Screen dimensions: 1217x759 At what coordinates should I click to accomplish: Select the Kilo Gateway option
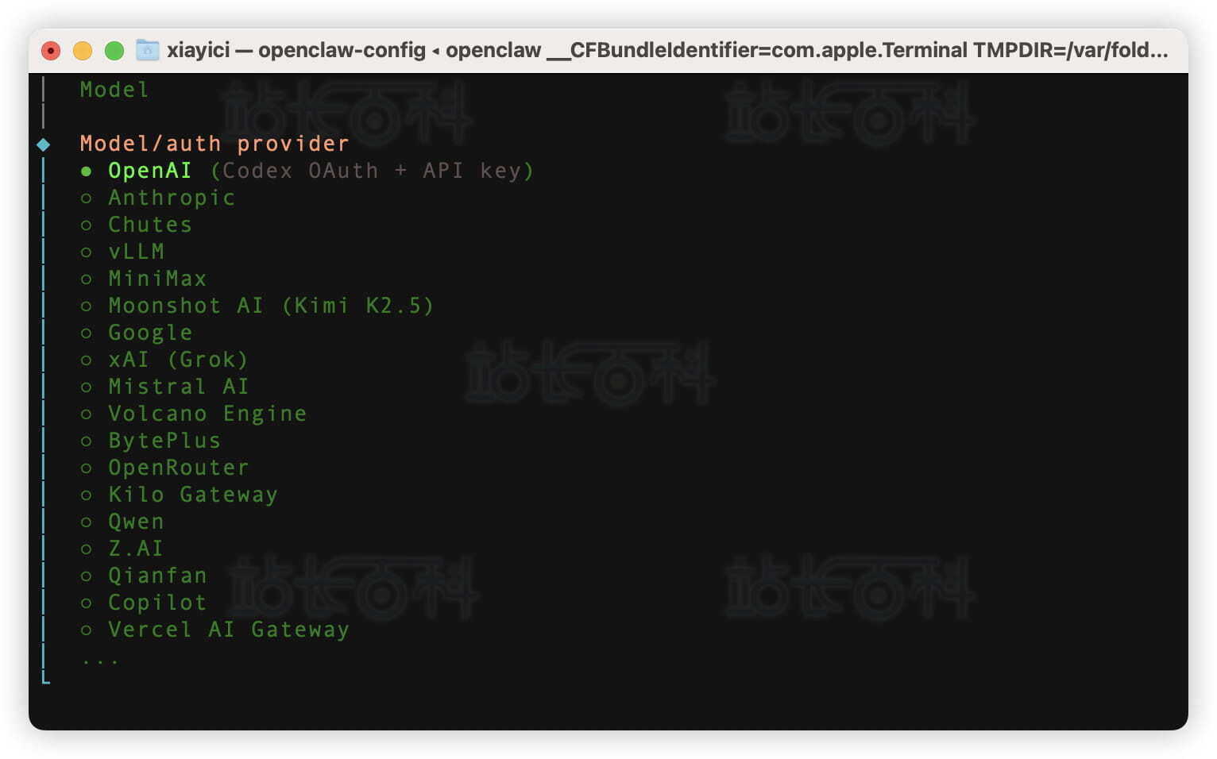point(179,495)
